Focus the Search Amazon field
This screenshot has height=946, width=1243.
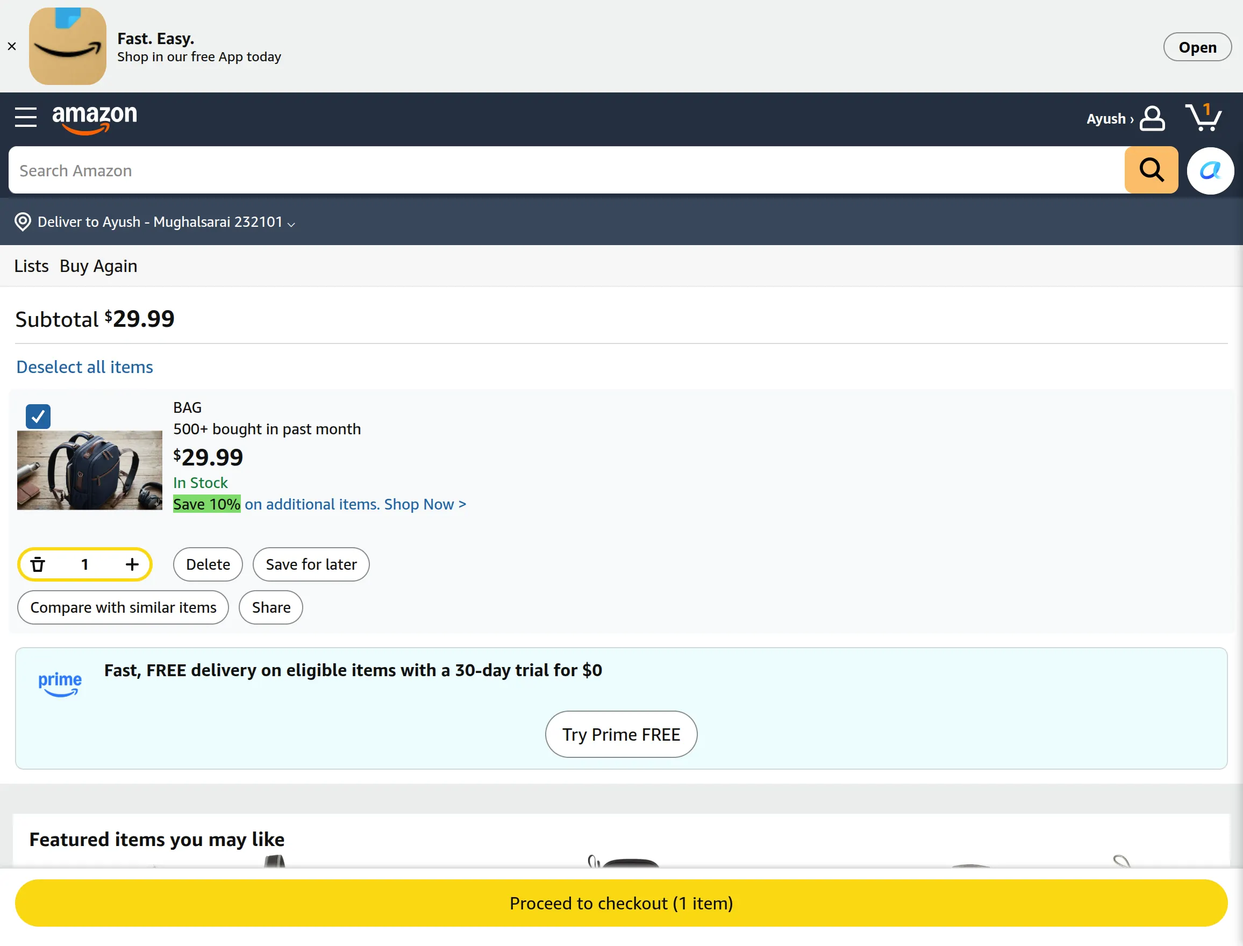(566, 170)
